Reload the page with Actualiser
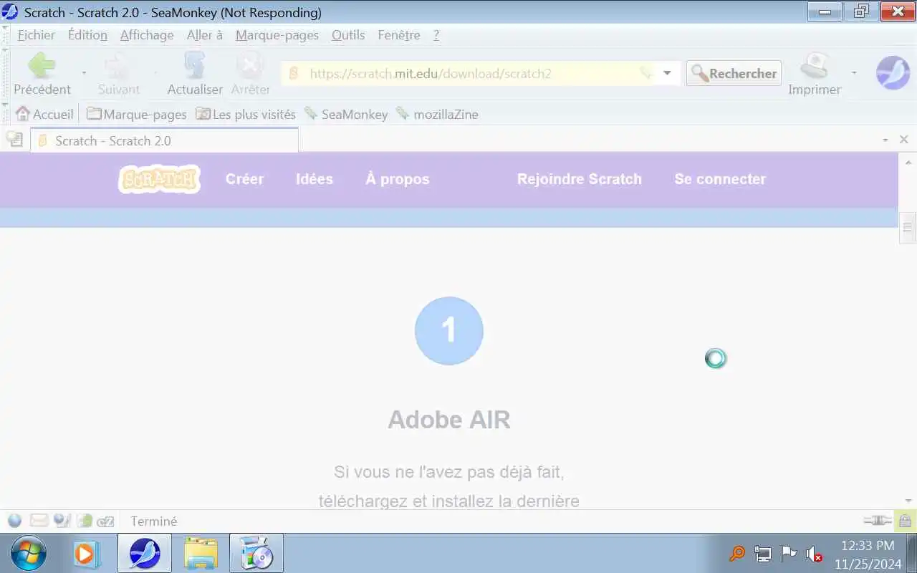Screen dimensions: 917x573 tap(195, 74)
